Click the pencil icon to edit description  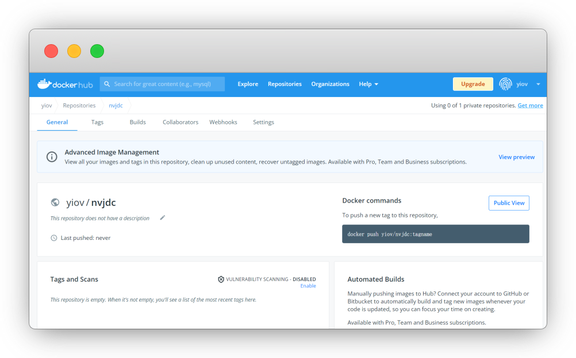point(163,218)
